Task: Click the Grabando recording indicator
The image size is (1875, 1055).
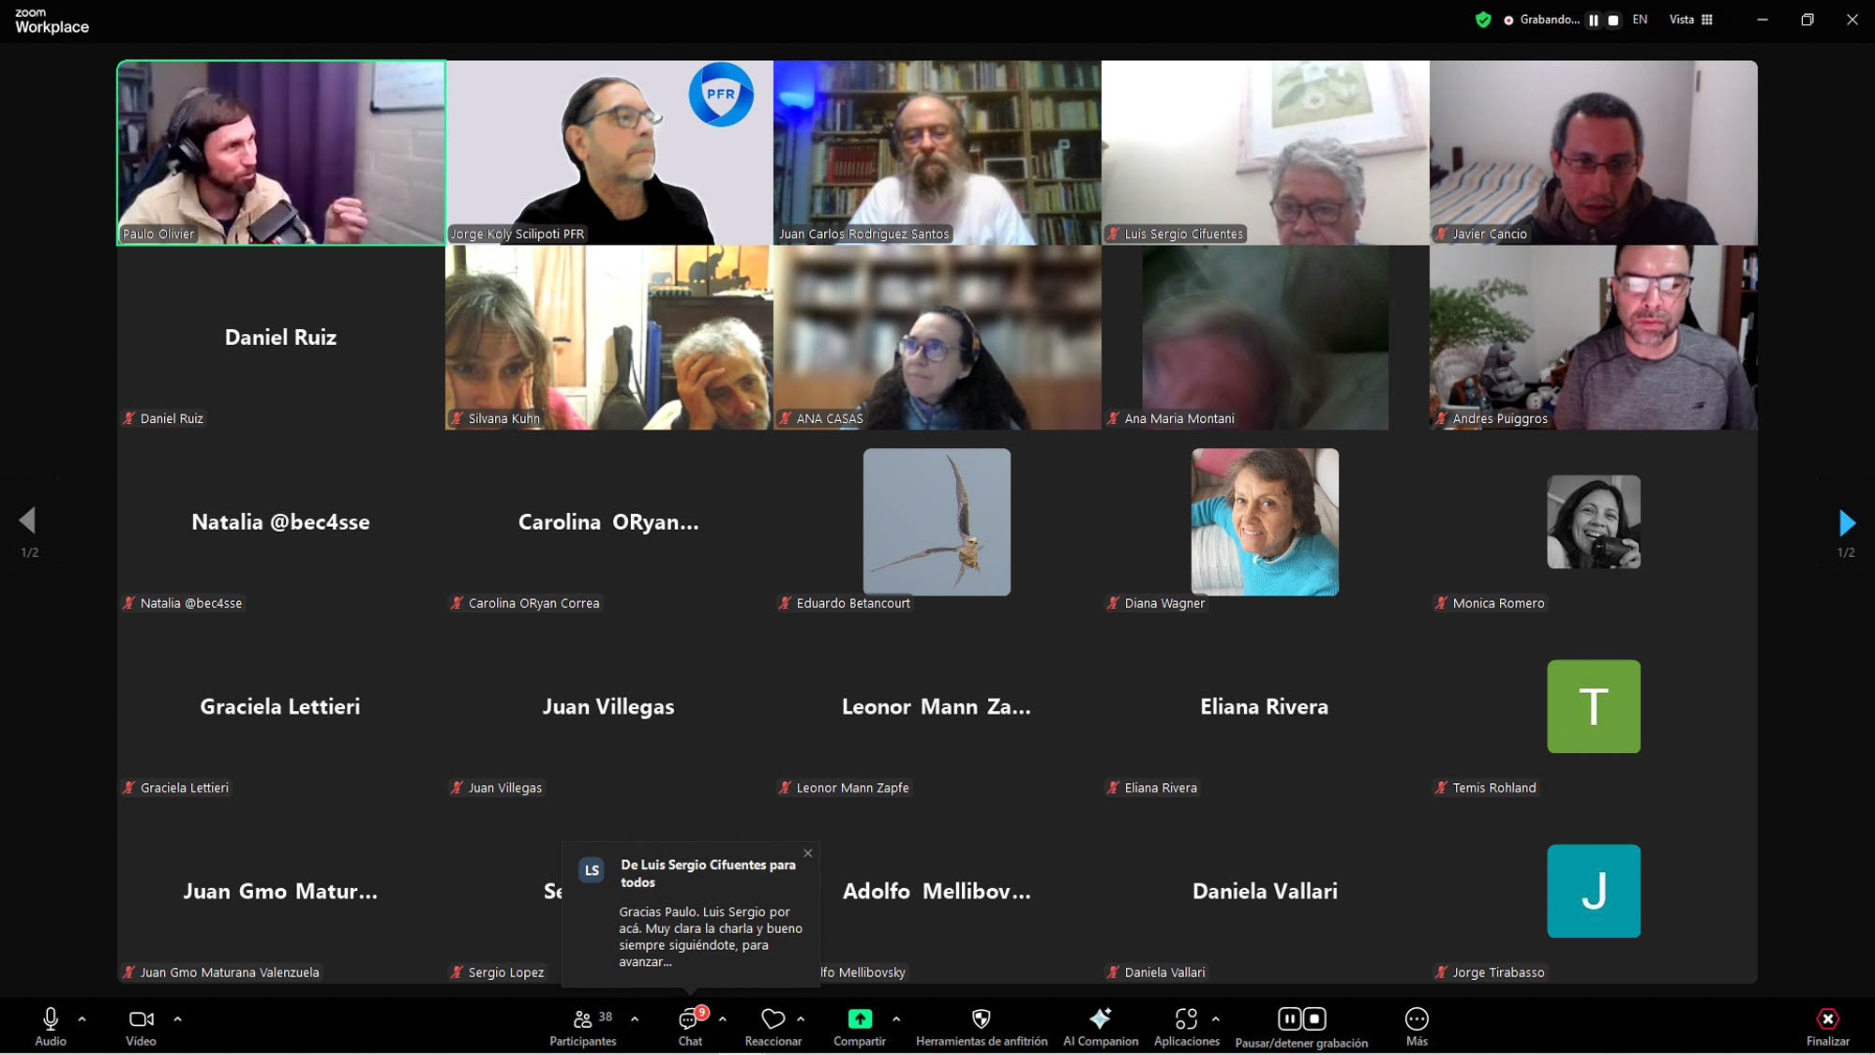Action: pyautogui.click(x=1541, y=20)
